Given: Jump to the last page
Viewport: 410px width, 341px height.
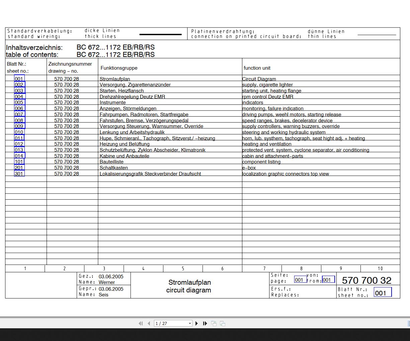Looking at the screenshot, I should (205, 323).
